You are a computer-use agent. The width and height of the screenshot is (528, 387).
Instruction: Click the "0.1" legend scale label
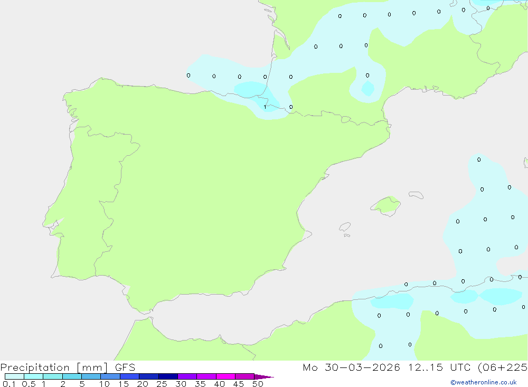click(x=9, y=384)
